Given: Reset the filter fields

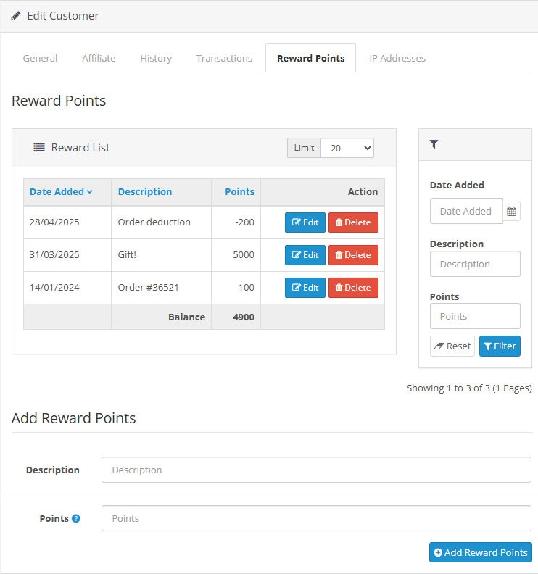Looking at the screenshot, I should click(x=452, y=346).
